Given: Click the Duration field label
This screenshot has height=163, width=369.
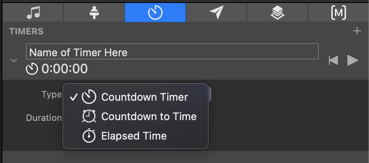Looking at the screenshot, I should tap(44, 118).
